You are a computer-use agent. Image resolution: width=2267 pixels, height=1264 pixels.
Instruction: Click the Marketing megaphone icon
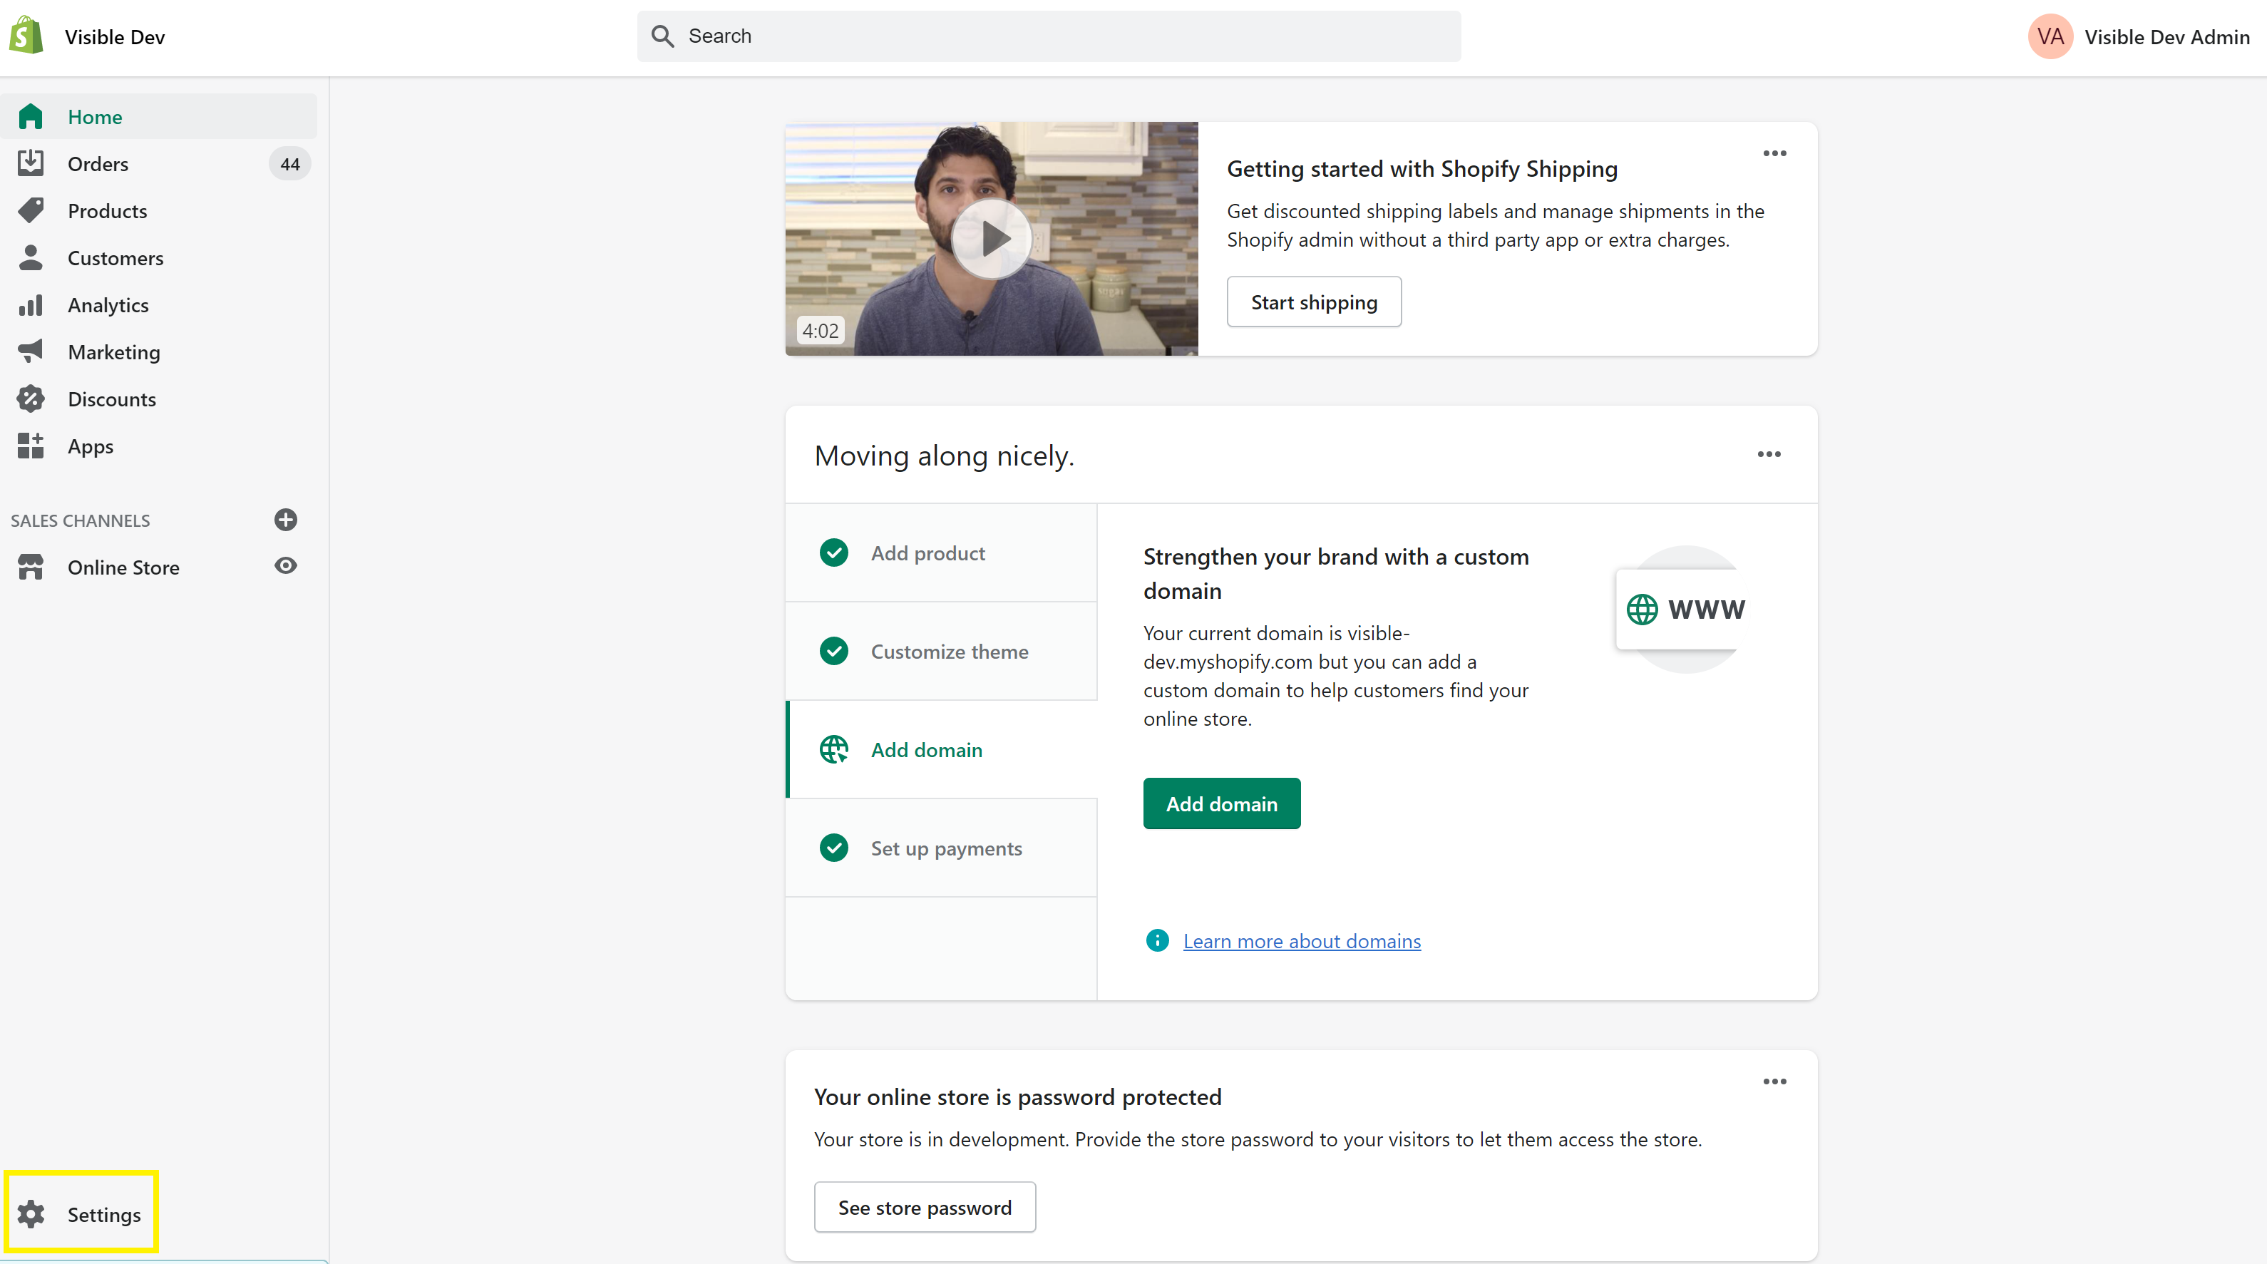click(30, 351)
